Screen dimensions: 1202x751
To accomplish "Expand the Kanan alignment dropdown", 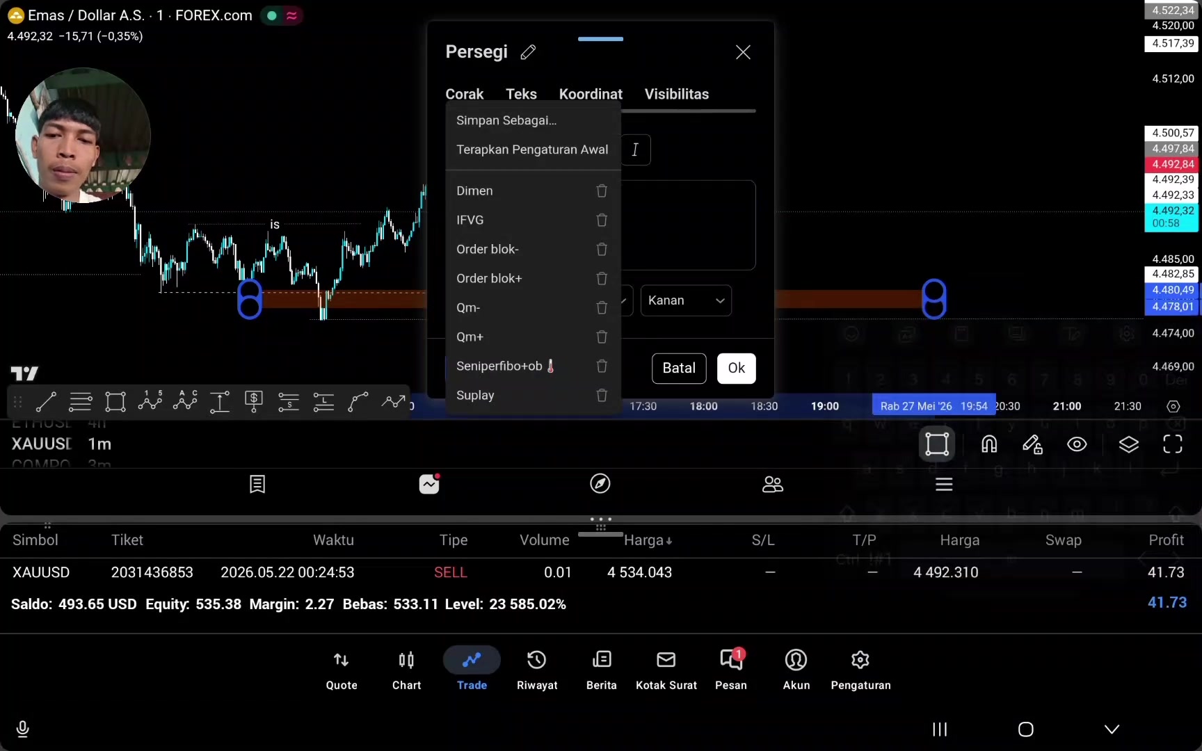I will click(x=686, y=300).
